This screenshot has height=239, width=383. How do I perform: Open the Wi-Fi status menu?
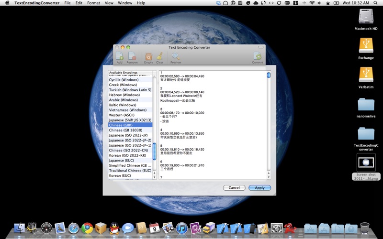(312, 3)
